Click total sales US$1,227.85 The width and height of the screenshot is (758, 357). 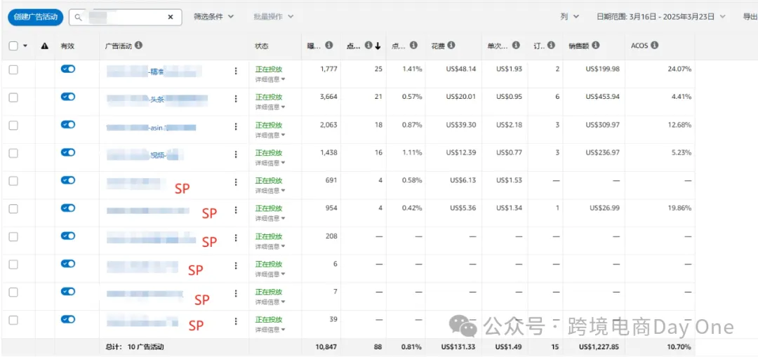click(x=599, y=347)
